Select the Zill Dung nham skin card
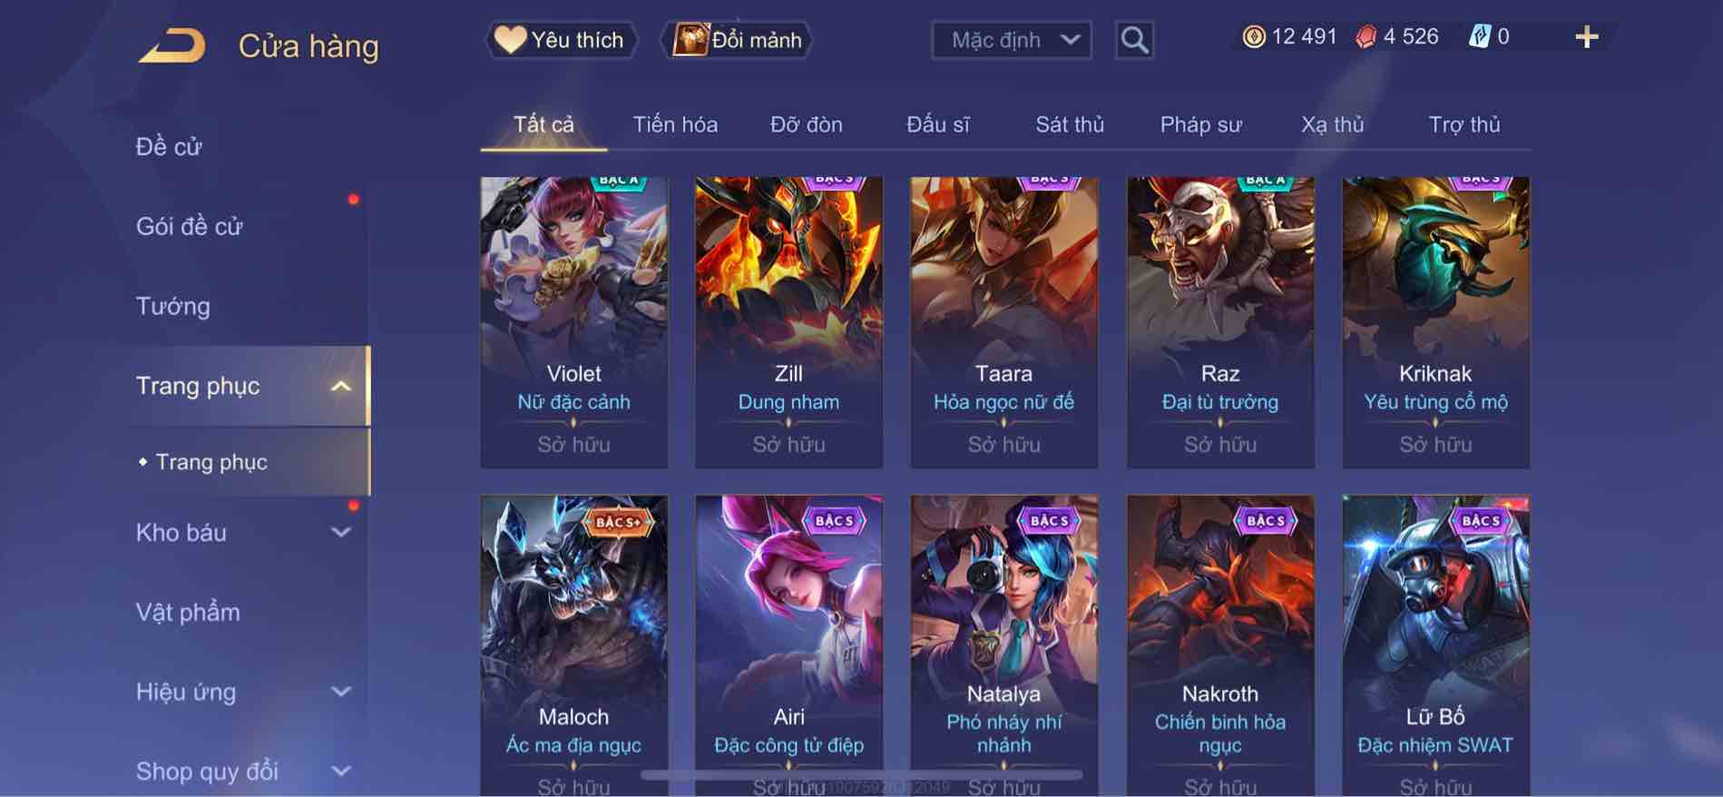 tap(788, 322)
